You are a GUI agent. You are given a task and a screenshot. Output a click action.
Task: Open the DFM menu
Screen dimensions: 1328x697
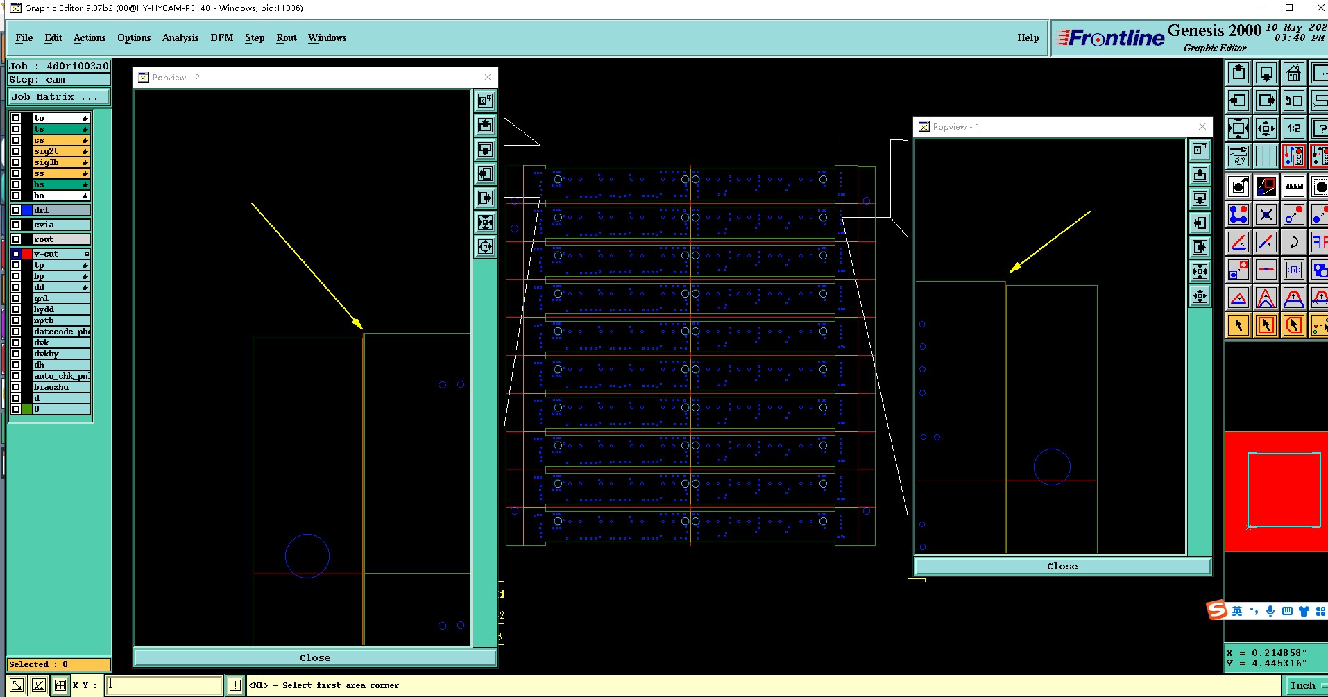pos(222,37)
